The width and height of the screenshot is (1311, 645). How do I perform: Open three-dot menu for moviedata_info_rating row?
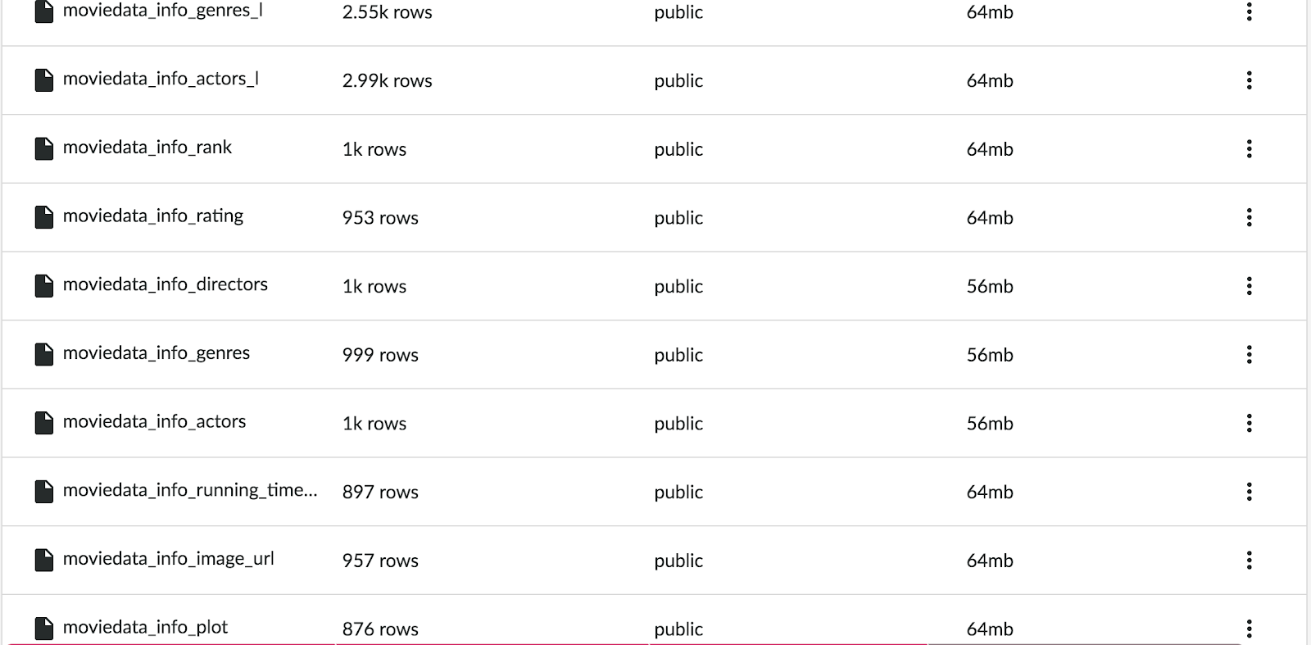coord(1249,217)
